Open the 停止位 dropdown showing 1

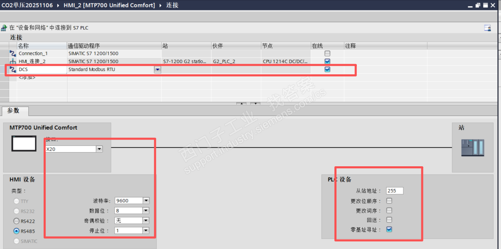pos(146,230)
